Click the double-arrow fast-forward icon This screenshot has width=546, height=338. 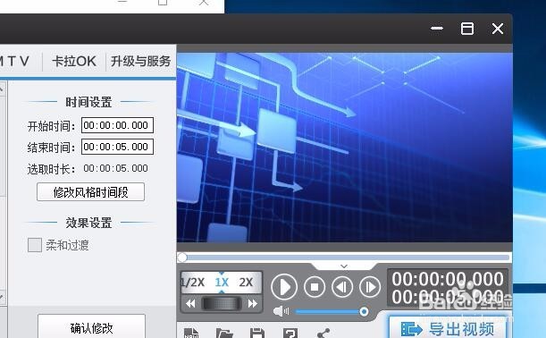253,303
